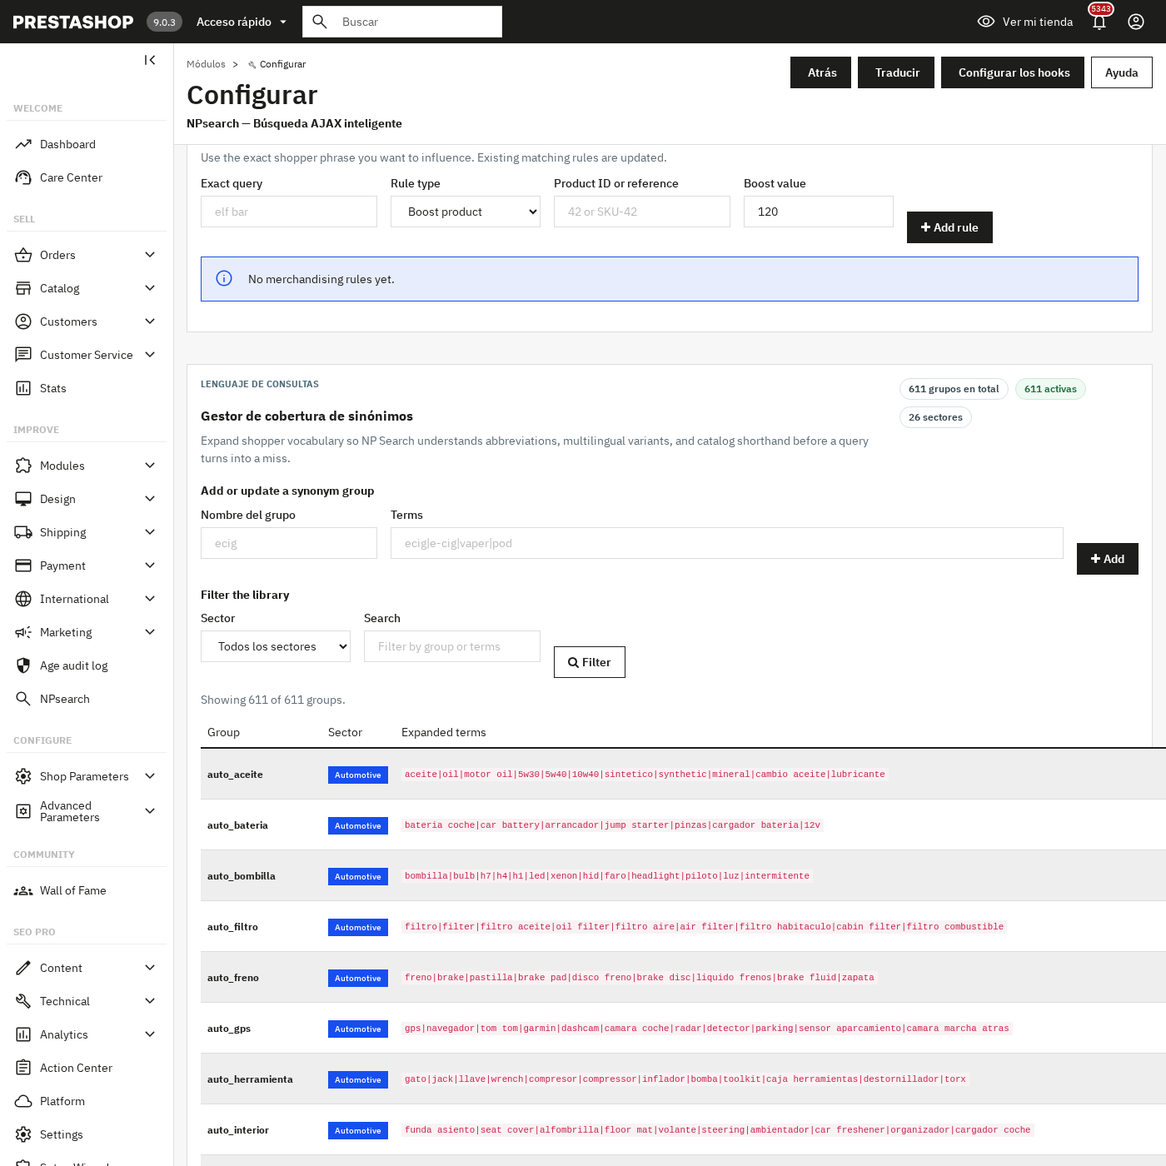Focus the Buscar search field

(402, 22)
